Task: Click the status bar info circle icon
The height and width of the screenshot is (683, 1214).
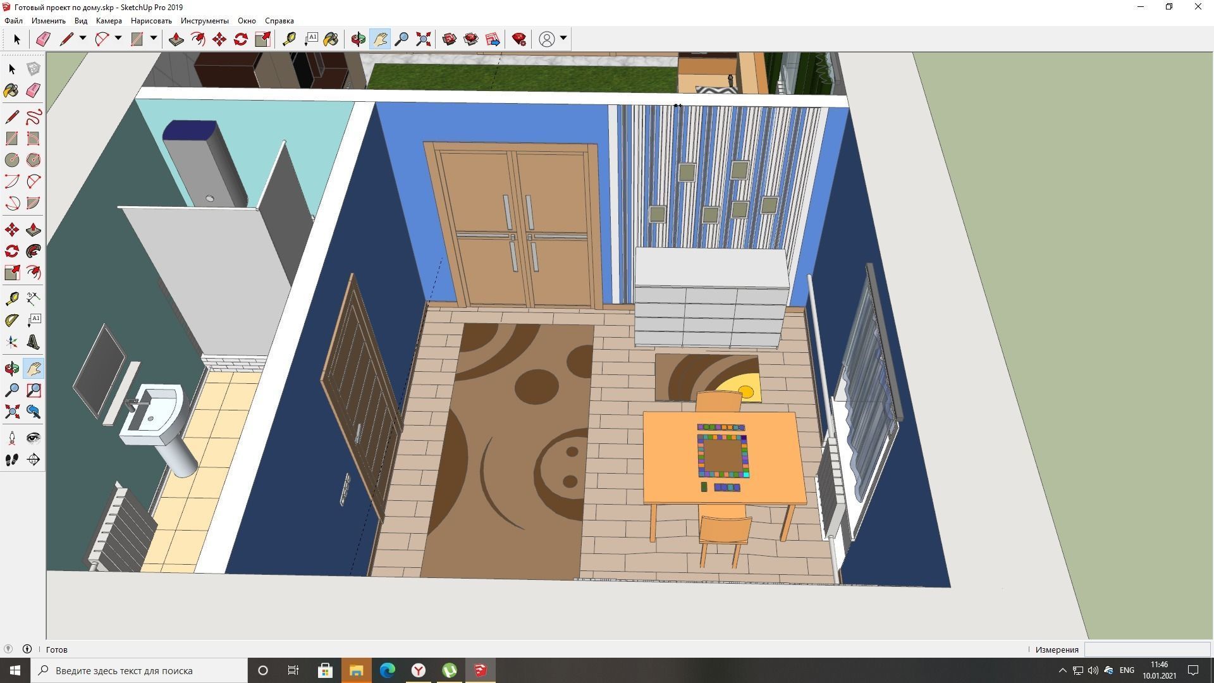Action: [27, 649]
